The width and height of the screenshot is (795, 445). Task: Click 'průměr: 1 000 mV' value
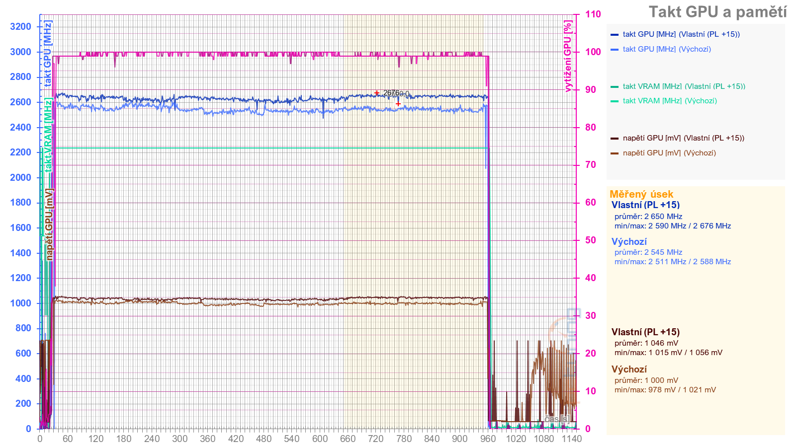(x=646, y=380)
